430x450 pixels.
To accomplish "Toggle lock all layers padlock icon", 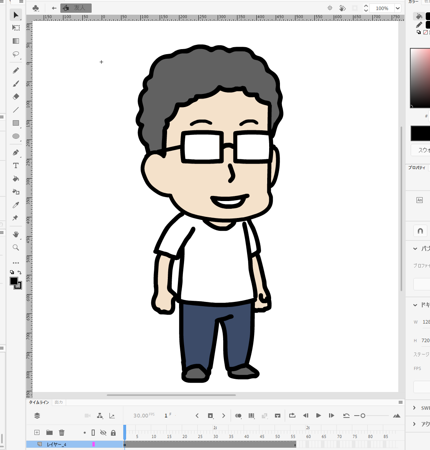I will [x=113, y=433].
